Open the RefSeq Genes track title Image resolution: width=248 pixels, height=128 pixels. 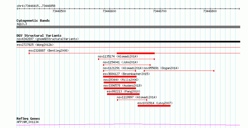point(28,119)
